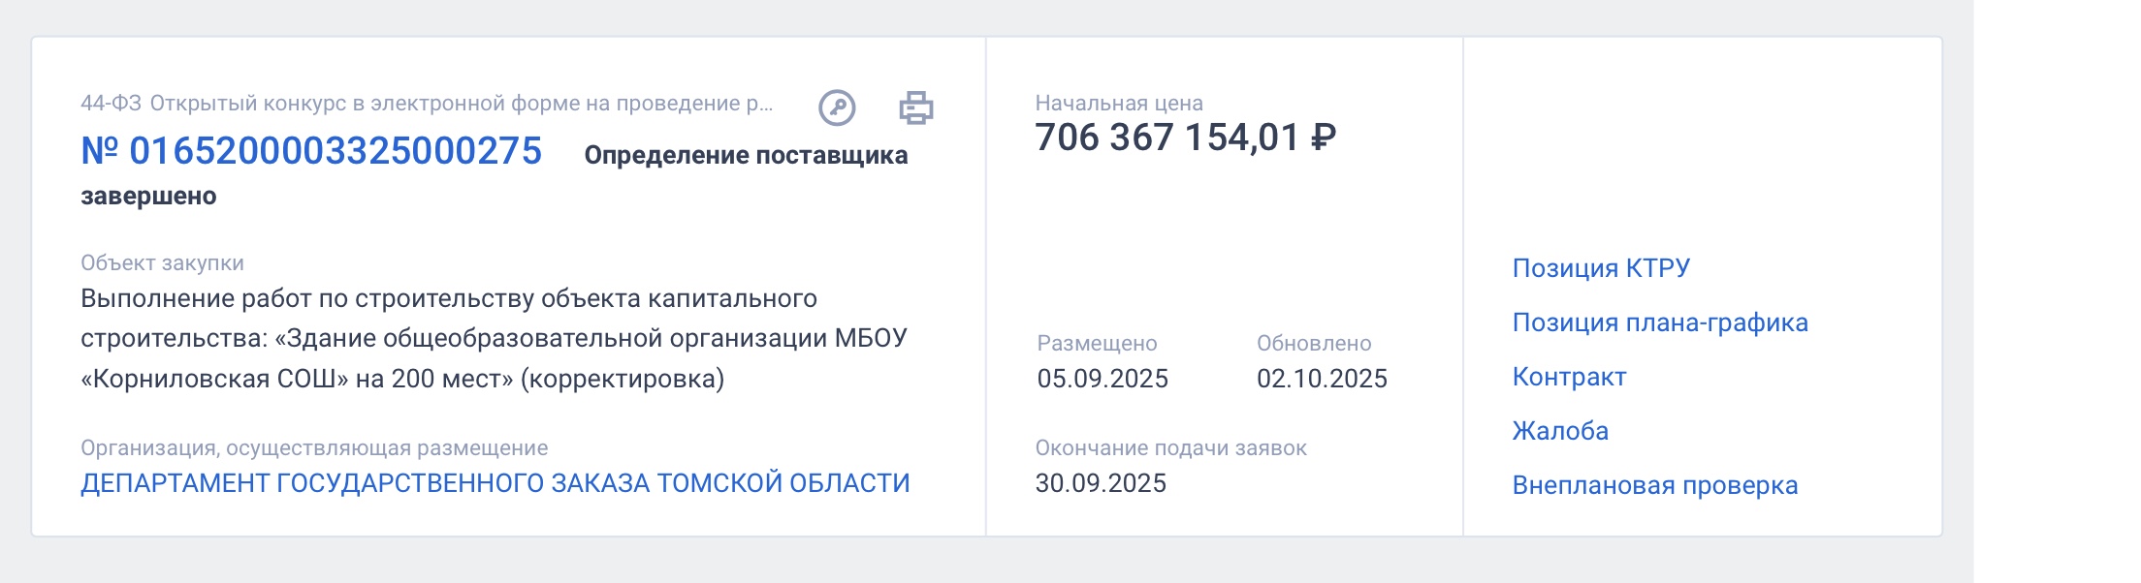Go to Позиция КТРУ
Image resolution: width=2141 pixels, height=583 pixels.
coord(1601,268)
